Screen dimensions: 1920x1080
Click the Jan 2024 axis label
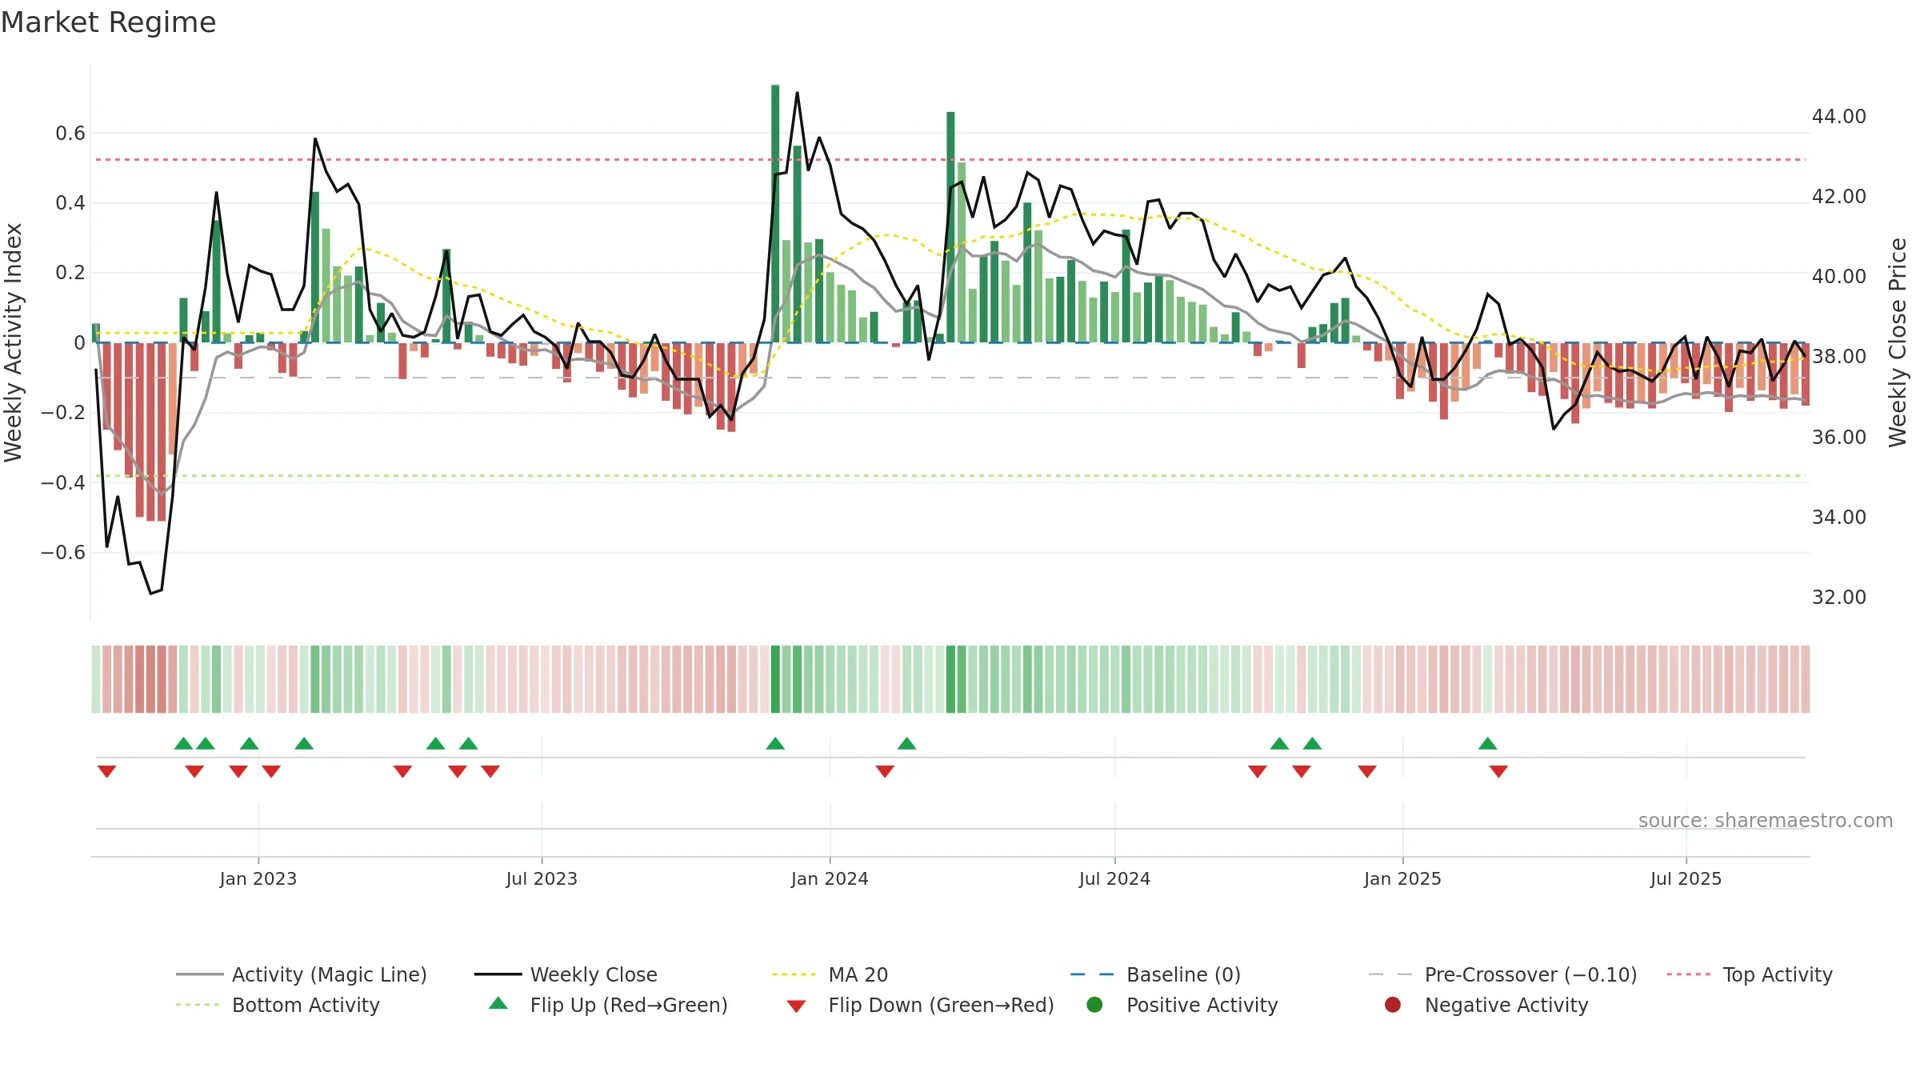830,878
